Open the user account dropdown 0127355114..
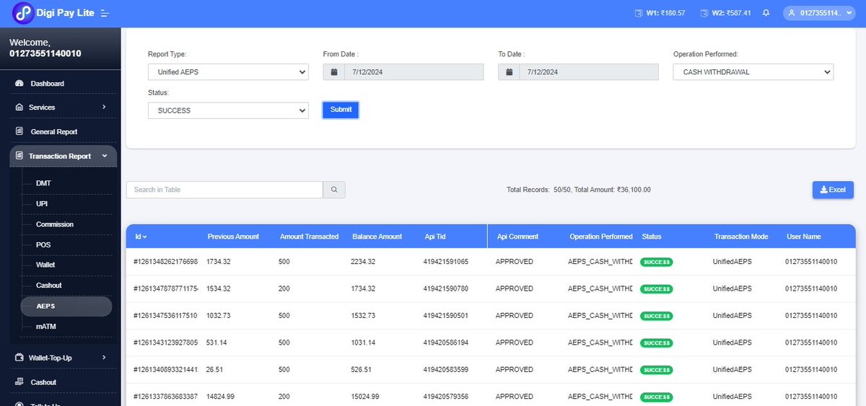Viewport: 866px width, 406px height. (819, 13)
